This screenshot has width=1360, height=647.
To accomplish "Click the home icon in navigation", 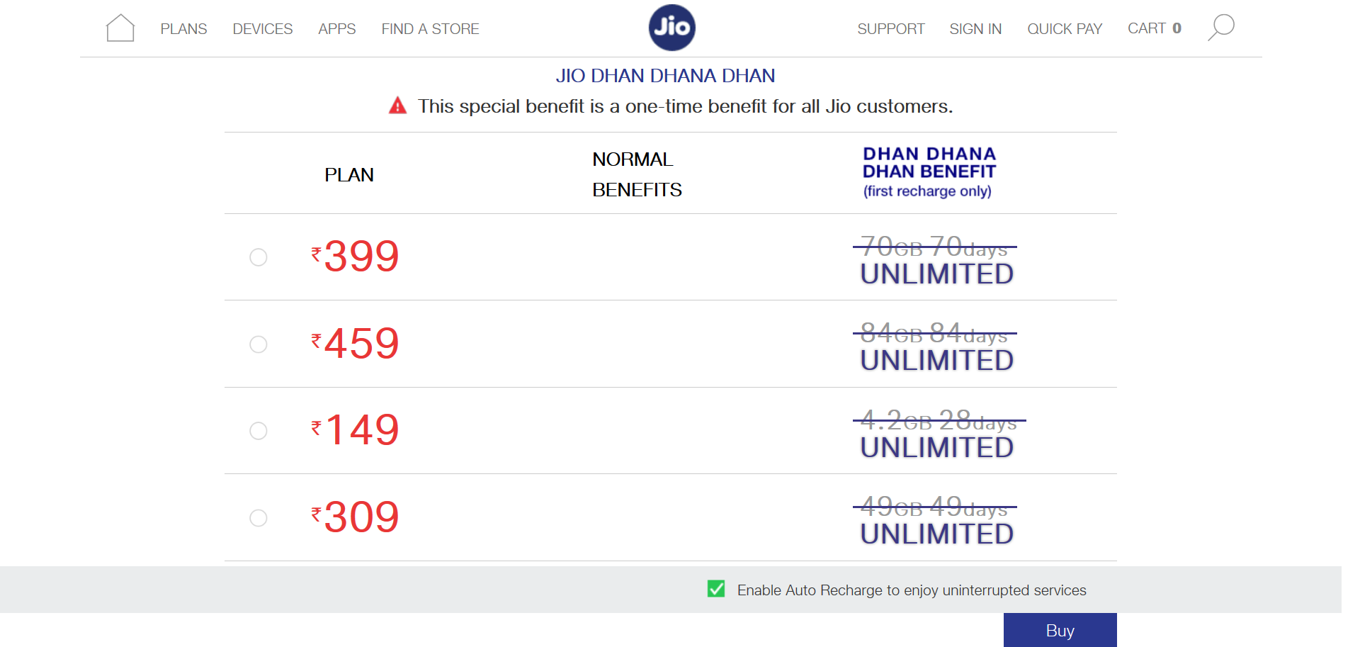I will pyautogui.click(x=120, y=28).
